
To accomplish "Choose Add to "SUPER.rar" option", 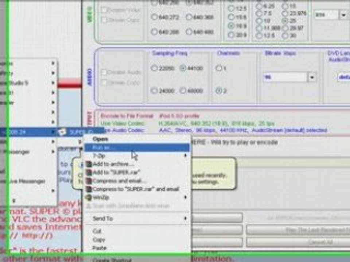I will 137,172.
